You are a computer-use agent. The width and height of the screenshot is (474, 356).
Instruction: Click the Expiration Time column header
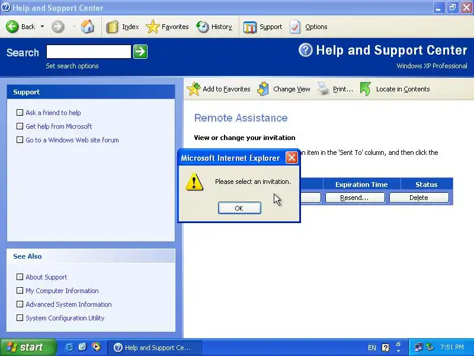[361, 185]
